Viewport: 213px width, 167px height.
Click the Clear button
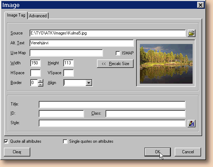17,152
